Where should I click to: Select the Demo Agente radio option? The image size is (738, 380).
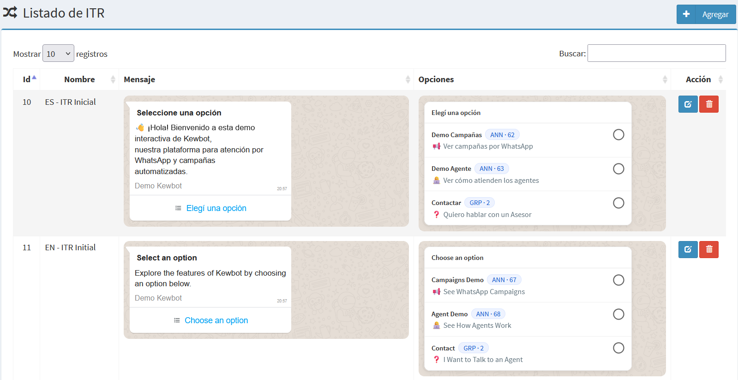(618, 169)
